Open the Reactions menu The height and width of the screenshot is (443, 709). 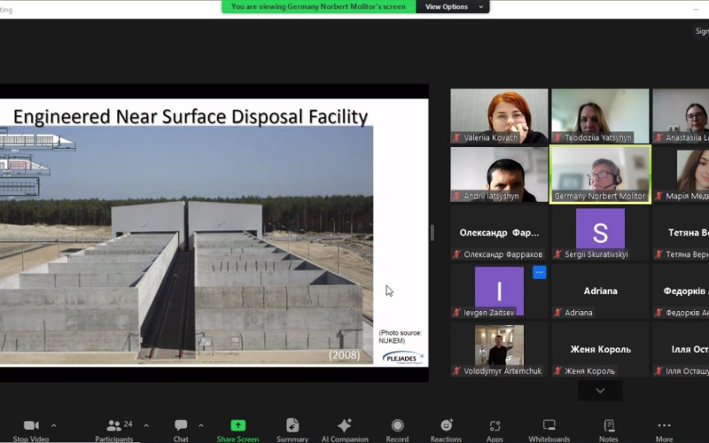tap(446, 431)
